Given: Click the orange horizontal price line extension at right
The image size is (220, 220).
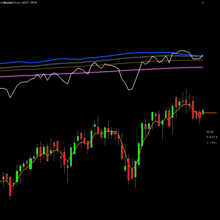Looking at the screenshot, I should pos(210,113).
